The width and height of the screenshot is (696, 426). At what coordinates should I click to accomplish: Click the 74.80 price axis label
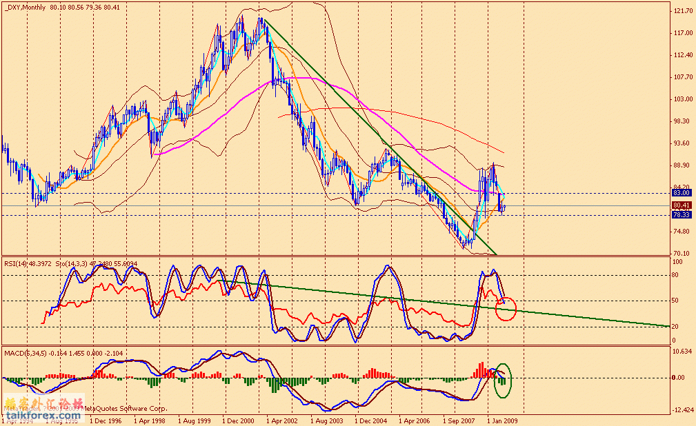point(682,232)
